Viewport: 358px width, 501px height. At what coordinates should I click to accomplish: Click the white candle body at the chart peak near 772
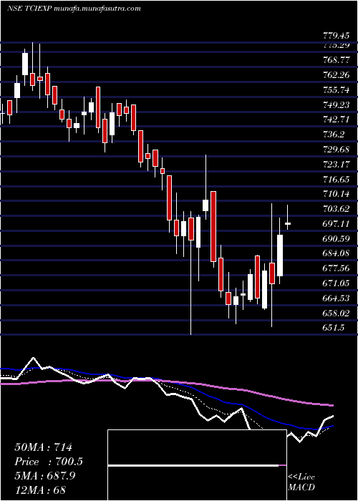click(25, 64)
